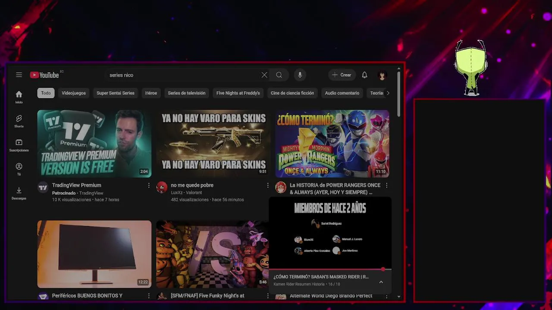Open channel avatar beside Five Funky Night's

[162, 297]
